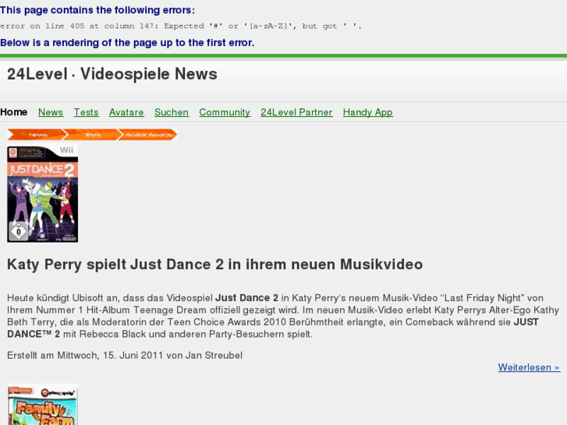Open the Family Farm cover thumbnail

click(x=43, y=405)
